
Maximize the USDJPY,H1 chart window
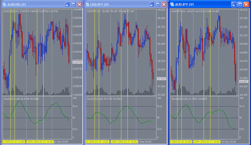coord(158,4)
